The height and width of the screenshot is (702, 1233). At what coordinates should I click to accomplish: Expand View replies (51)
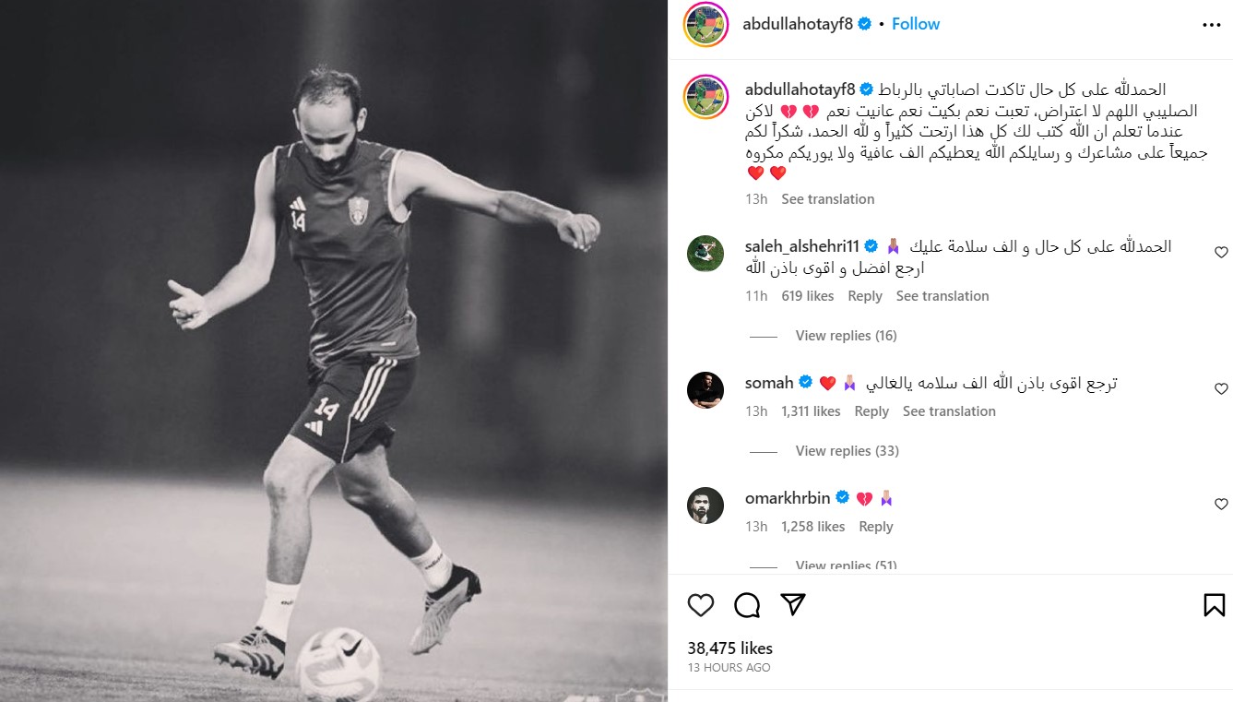(846, 565)
